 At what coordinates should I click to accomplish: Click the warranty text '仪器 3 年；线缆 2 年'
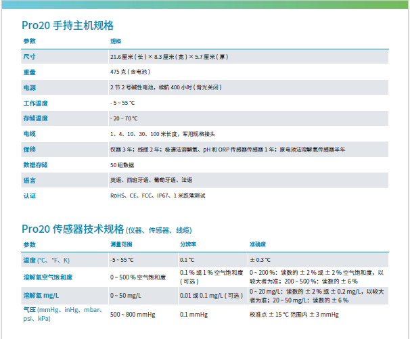135,150
